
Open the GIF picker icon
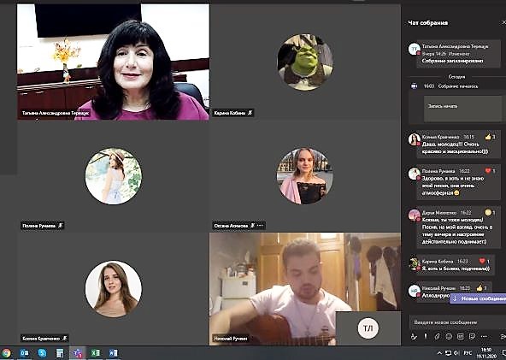click(x=461, y=336)
